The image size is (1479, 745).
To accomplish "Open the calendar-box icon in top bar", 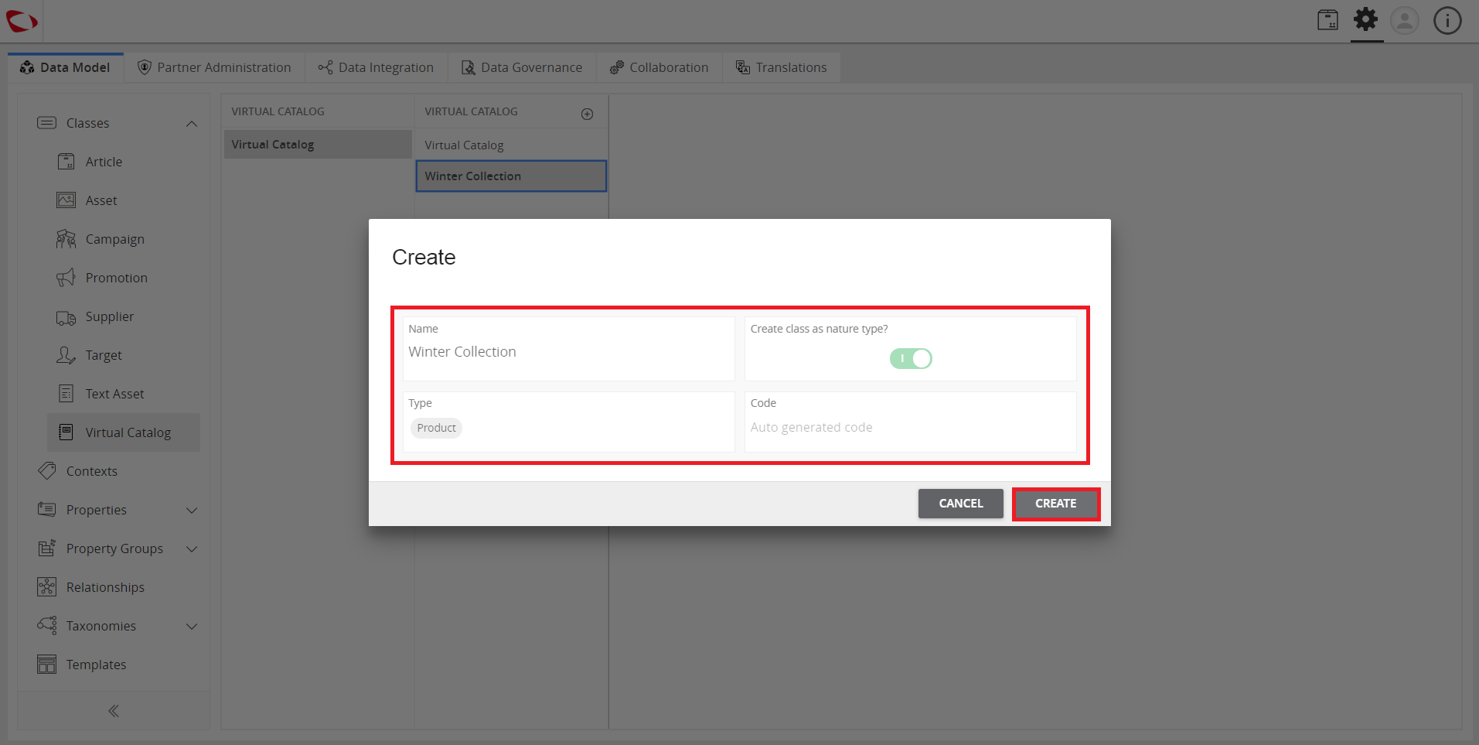I will [x=1327, y=20].
